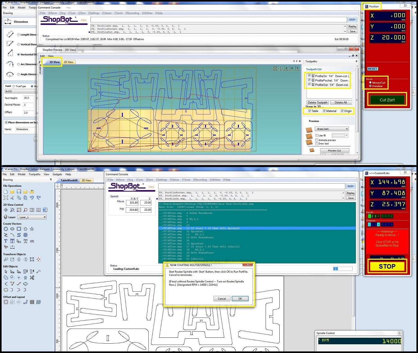The width and height of the screenshot is (418, 353).
Task: Click the blue RESET button
Action: [x=373, y=69]
